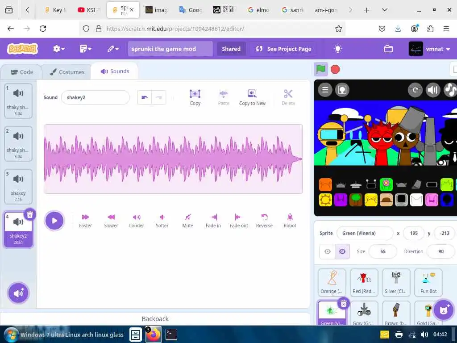
Task: Open the Edit pencil dropdown
Action: (x=113, y=49)
